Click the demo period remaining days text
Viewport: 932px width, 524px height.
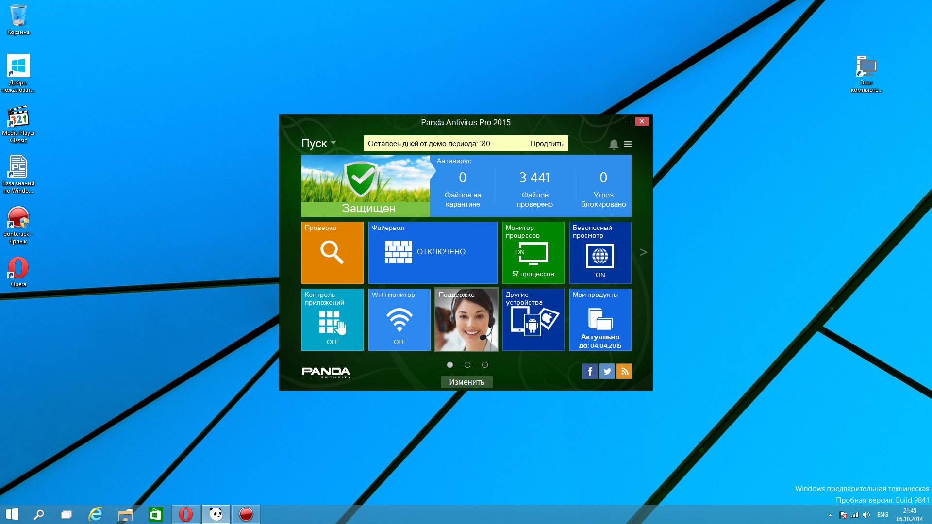429,144
